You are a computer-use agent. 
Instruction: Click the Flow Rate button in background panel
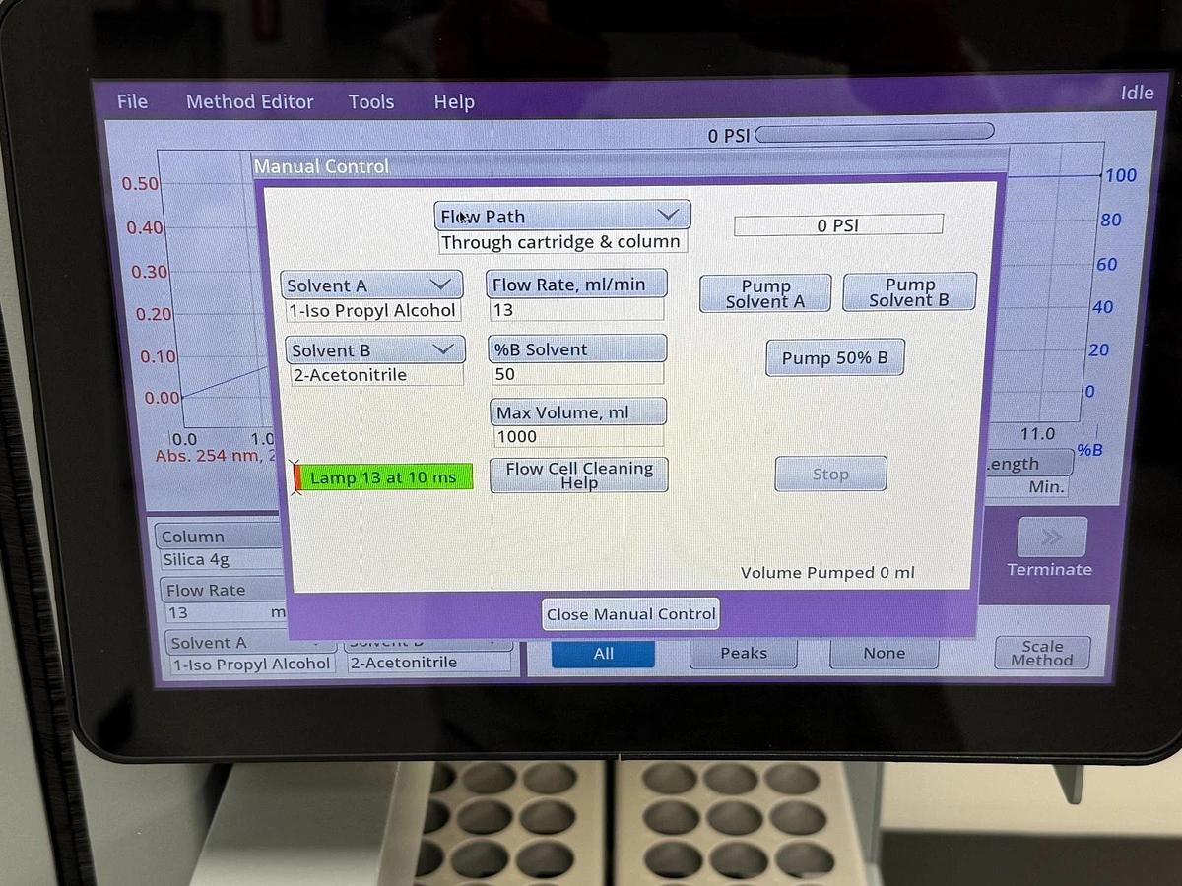222,591
